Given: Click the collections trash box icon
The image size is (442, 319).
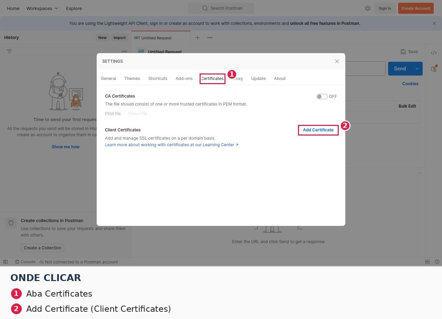Looking at the screenshot, I should pos(11,223).
